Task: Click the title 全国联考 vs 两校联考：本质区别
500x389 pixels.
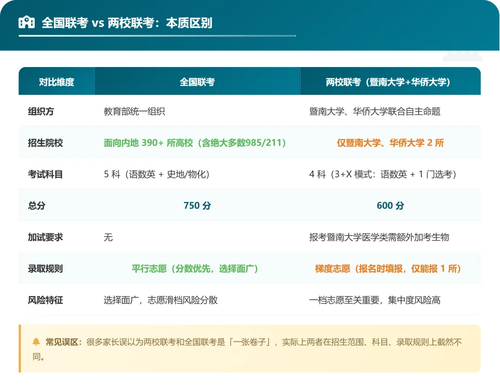Action: (127, 23)
